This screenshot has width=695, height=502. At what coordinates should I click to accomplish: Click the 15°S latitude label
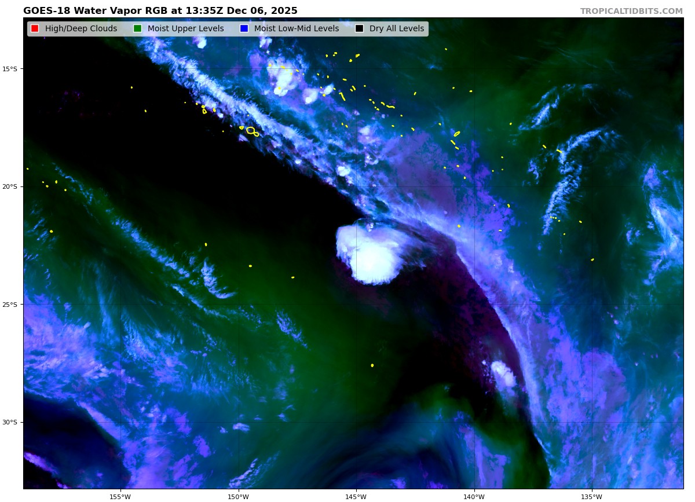[x=10, y=69]
